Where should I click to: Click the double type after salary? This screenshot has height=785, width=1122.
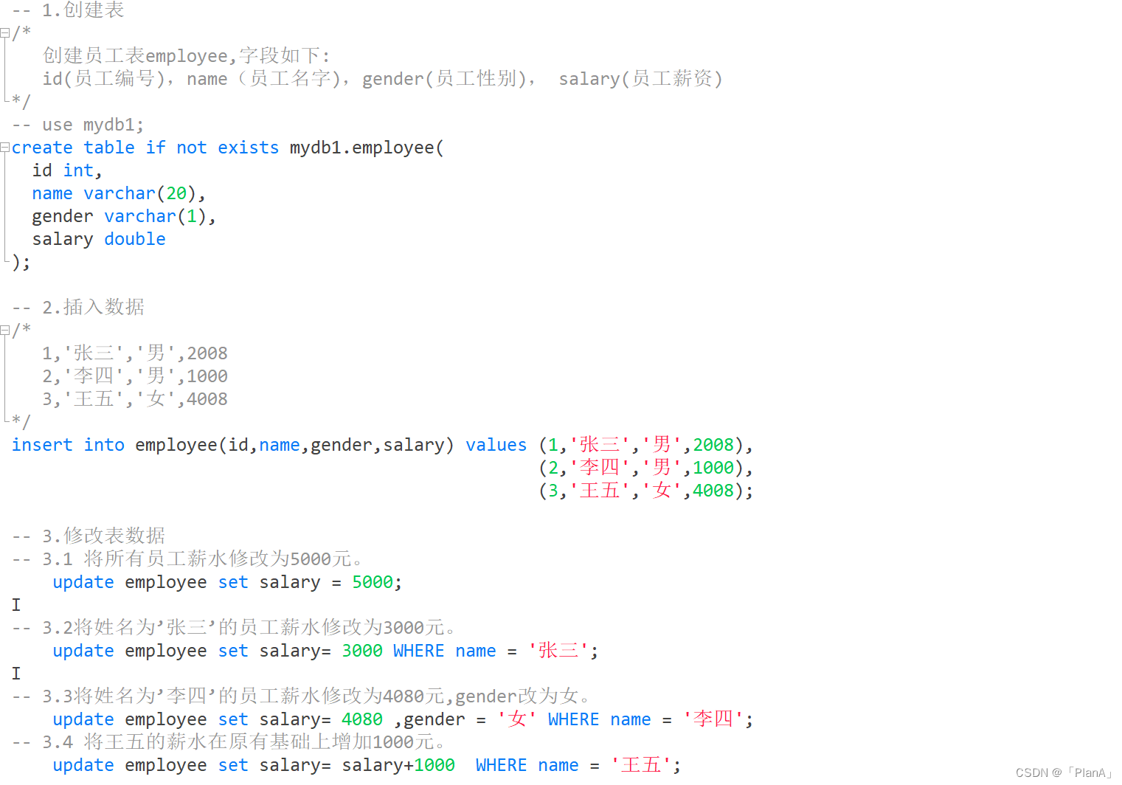coord(134,238)
